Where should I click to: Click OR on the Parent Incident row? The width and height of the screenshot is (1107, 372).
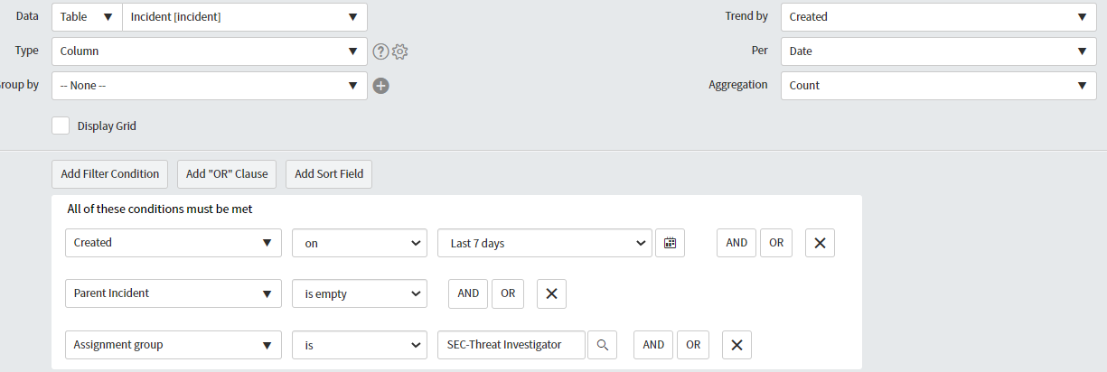tap(508, 293)
